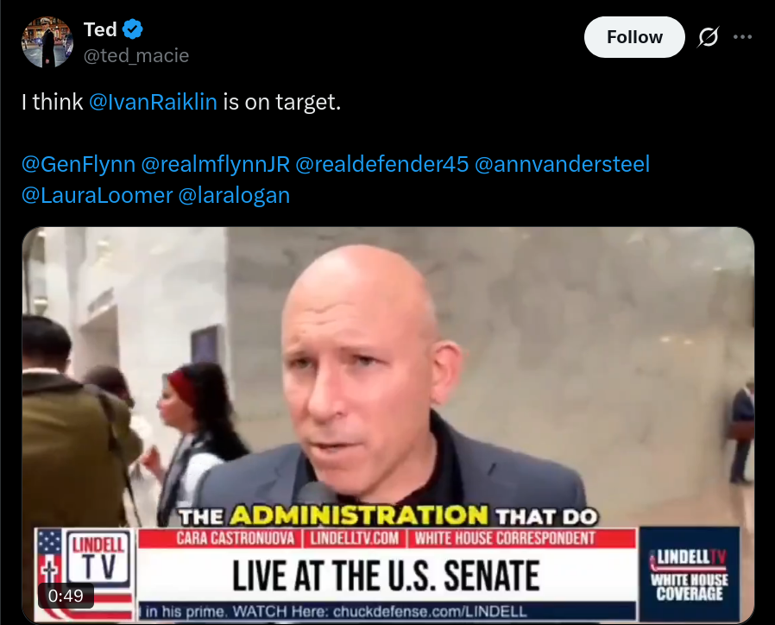Visit the @realmflynnJR profile mention
Viewport: 775px width, 625px height.
(216, 164)
